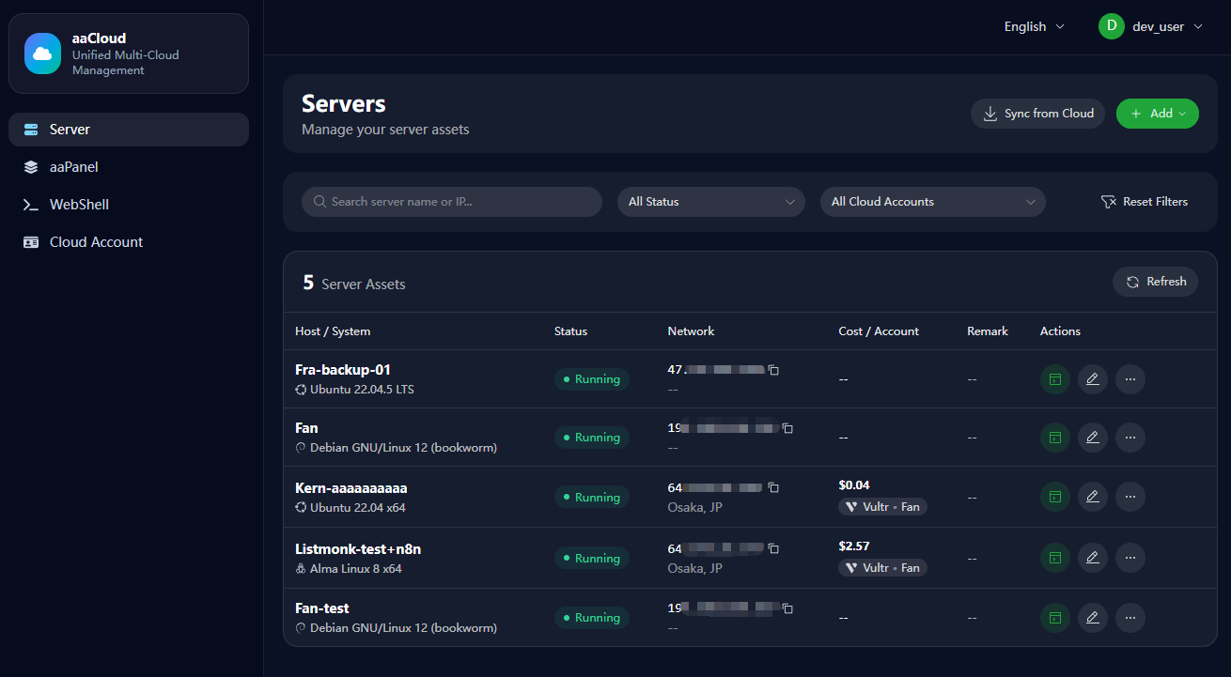Expand the dev_user account menu
This screenshot has height=677, width=1231.
[1151, 26]
